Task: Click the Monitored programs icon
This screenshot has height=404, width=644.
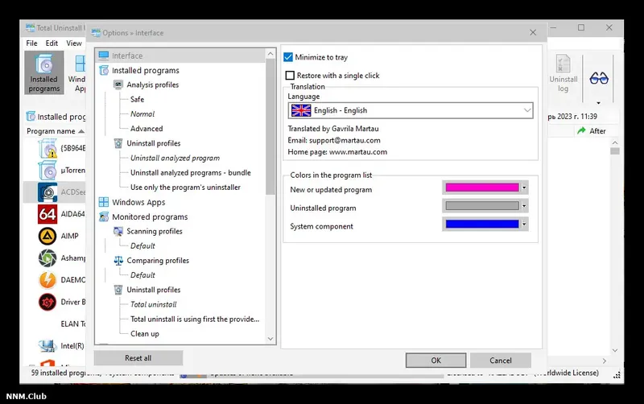Action: point(104,216)
